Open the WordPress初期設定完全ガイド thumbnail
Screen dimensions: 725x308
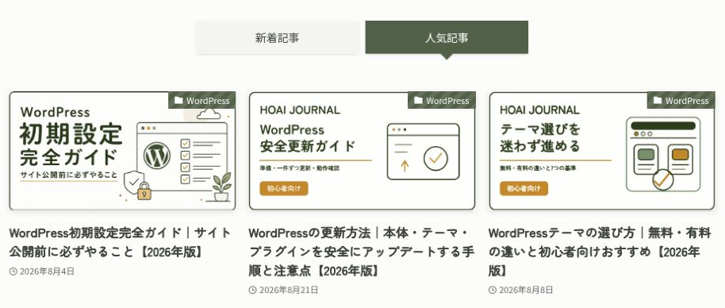click(x=122, y=151)
